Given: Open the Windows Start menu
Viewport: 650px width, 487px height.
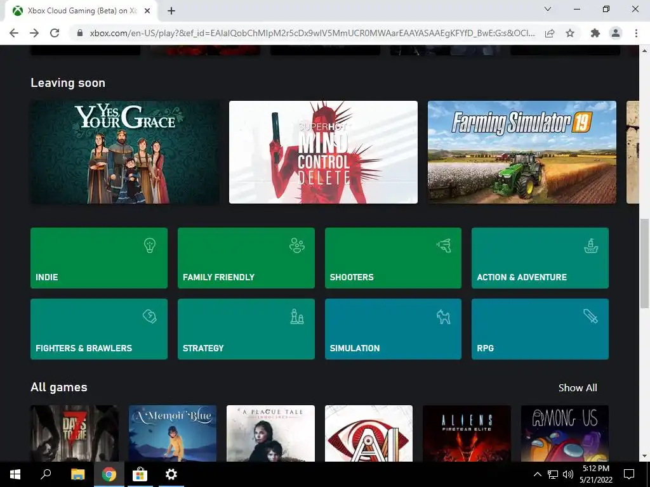Looking at the screenshot, I should (x=15, y=474).
